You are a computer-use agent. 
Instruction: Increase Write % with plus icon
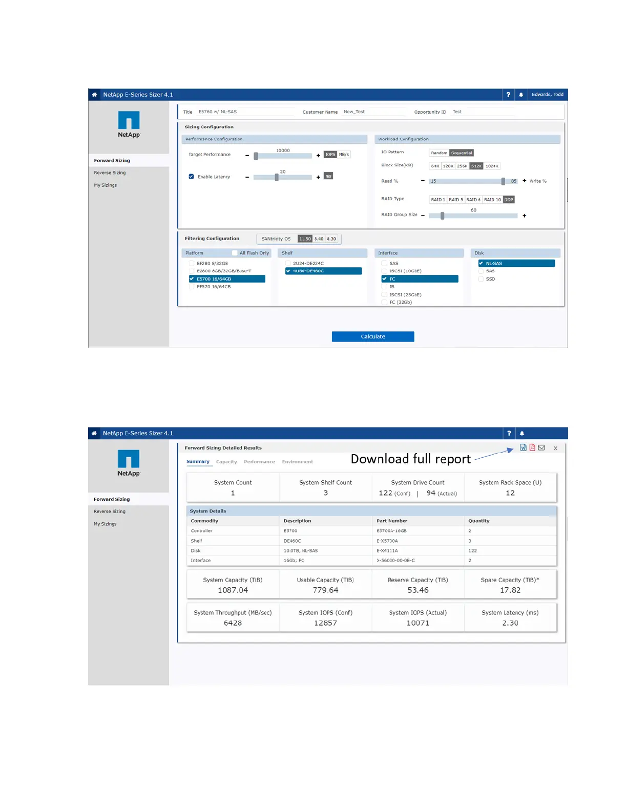pos(525,181)
